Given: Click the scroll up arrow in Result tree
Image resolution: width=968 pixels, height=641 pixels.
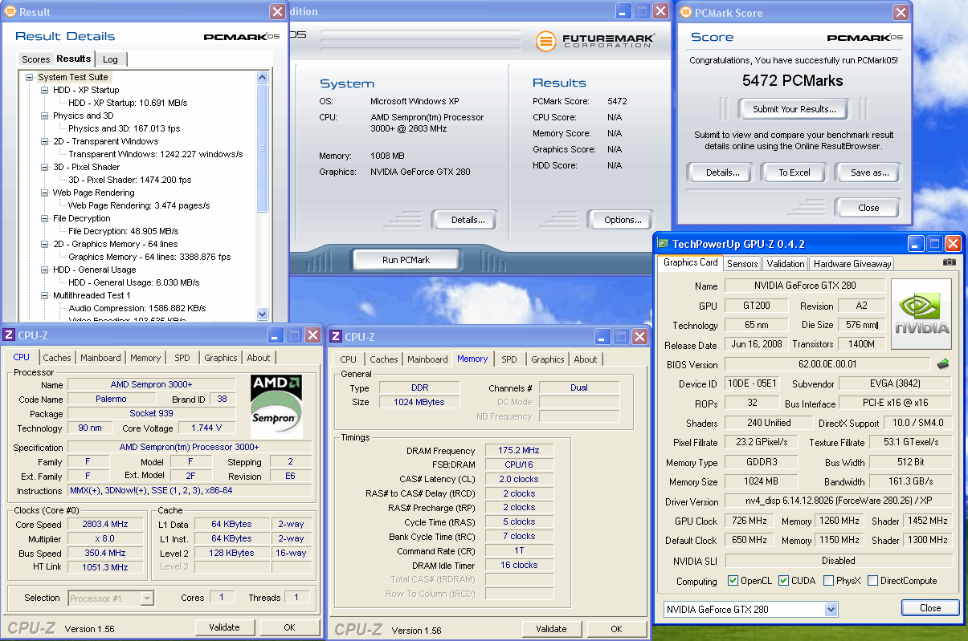Looking at the screenshot, I should (x=263, y=78).
